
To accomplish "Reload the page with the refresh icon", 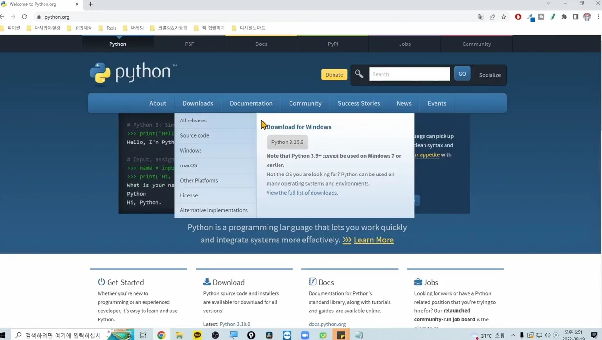I will coord(25,17).
